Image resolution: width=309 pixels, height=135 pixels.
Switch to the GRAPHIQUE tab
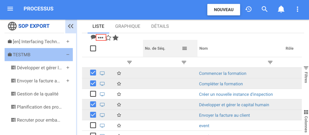pyautogui.click(x=128, y=26)
